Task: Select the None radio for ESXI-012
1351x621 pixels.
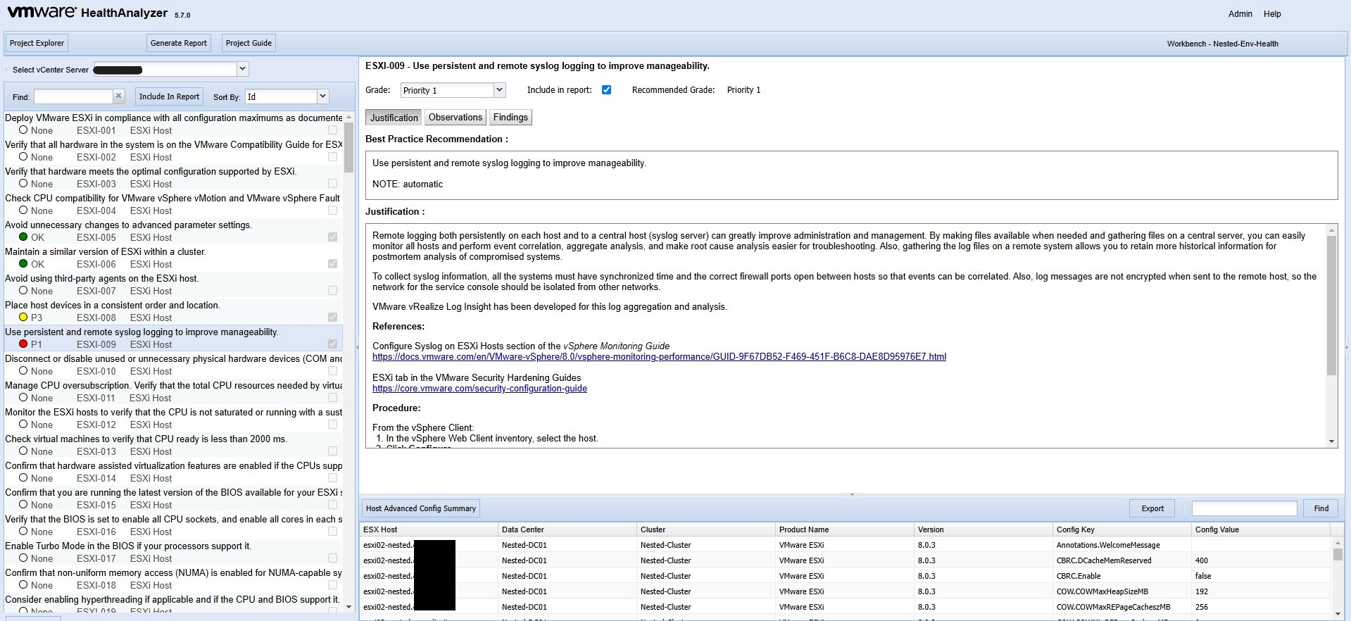Action: tap(23, 425)
